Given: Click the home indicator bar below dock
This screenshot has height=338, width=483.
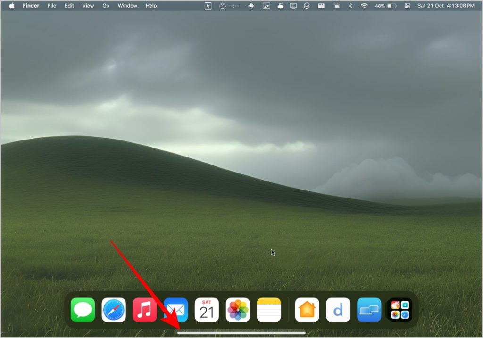Looking at the screenshot, I should (x=241, y=332).
